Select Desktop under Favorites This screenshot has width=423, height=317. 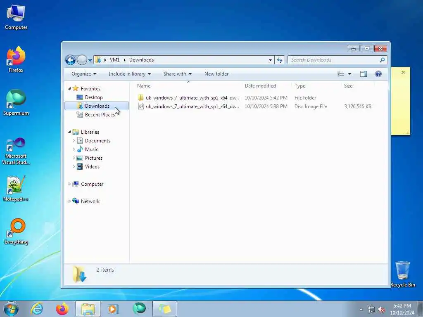click(94, 97)
